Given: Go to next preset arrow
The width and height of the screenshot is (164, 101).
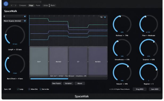Looking at the screenshot, I should pos(15,5).
